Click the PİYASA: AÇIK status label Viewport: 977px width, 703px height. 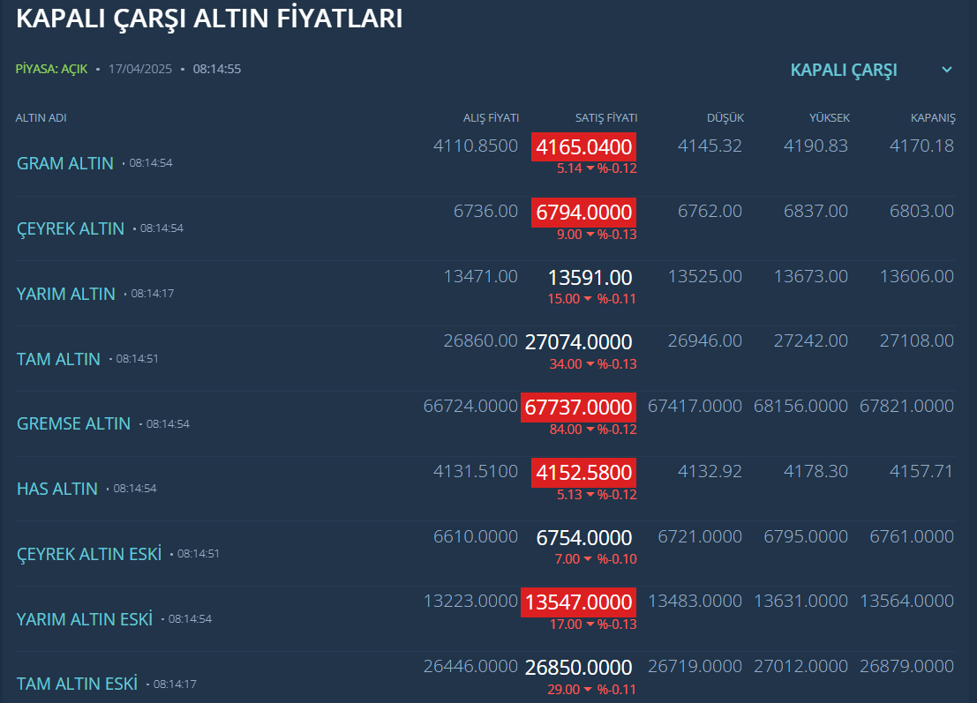[x=51, y=69]
